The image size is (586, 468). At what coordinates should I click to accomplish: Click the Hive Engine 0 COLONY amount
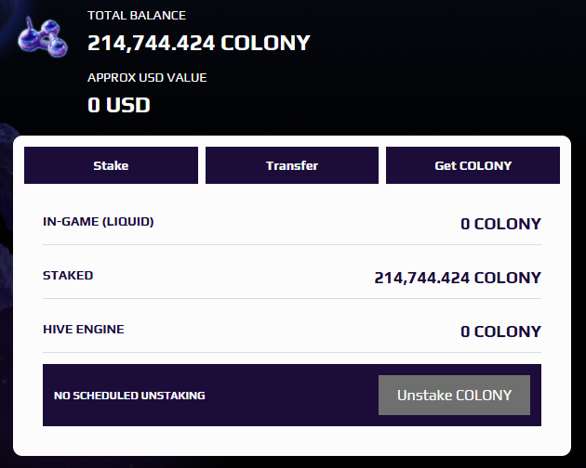(500, 331)
